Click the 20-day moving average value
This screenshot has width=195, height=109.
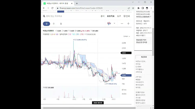(52, 34)
